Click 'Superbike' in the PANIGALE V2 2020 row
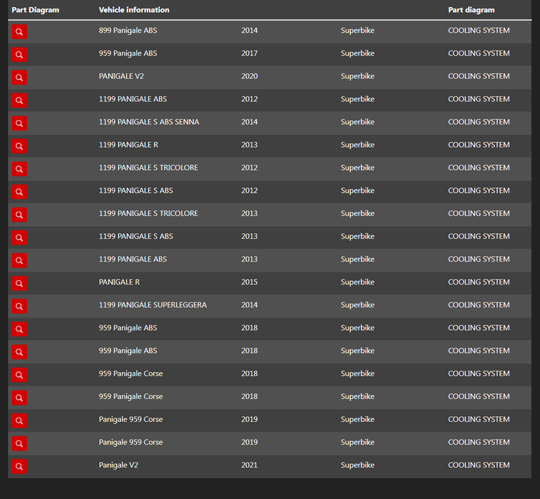Viewport: 540px width, 499px height. point(357,76)
